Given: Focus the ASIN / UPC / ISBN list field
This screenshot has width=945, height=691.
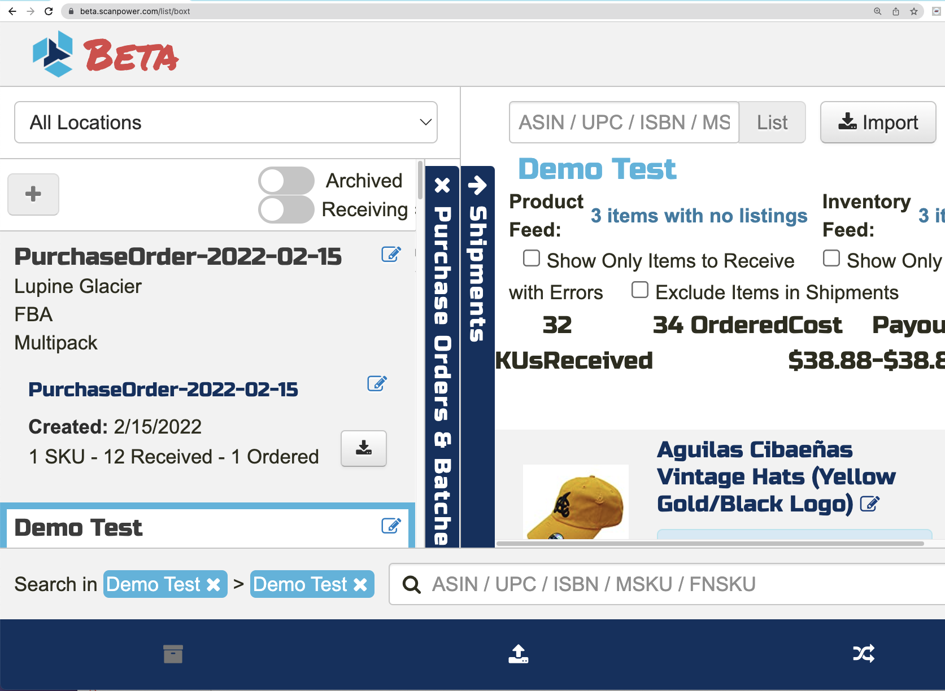Looking at the screenshot, I should [624, 123].
